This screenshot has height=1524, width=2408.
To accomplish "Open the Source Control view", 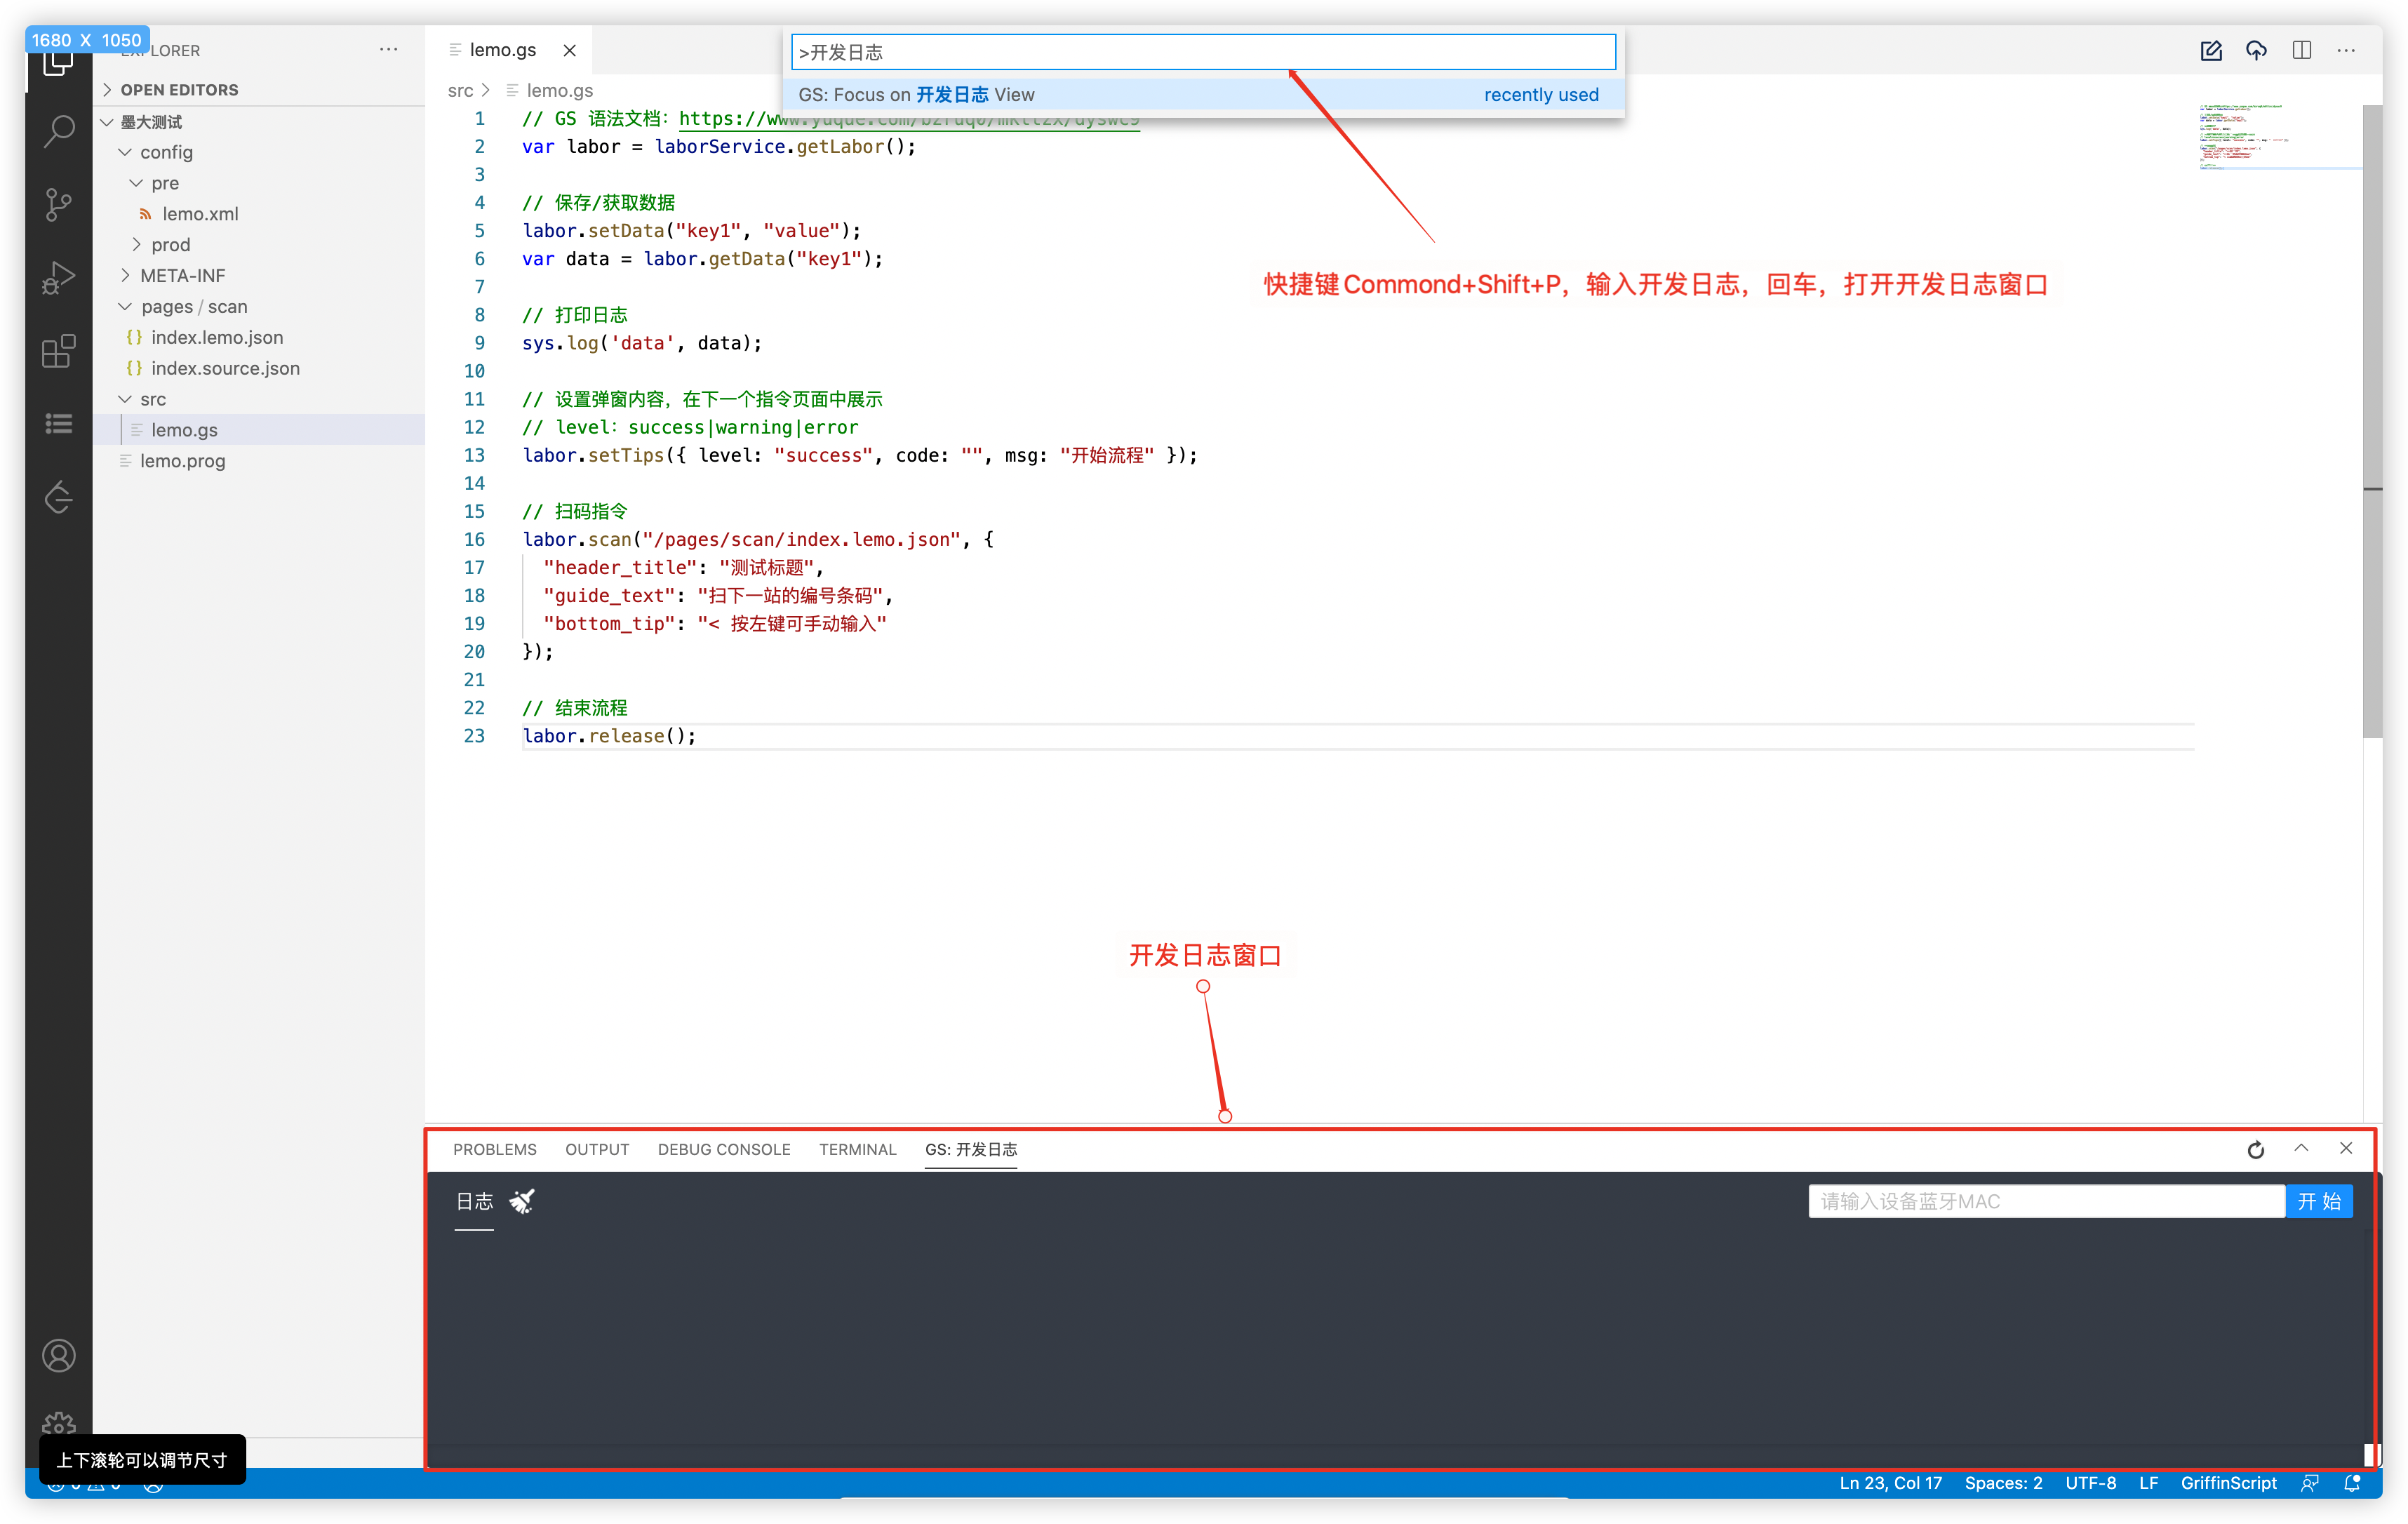I will (x=59, y=204).
